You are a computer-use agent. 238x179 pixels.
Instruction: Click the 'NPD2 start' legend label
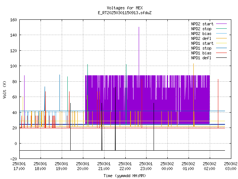point(202,24)
